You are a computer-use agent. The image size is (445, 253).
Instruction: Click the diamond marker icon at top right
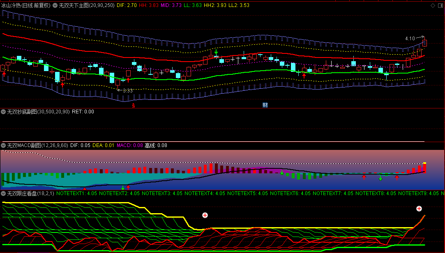(x=433, y=5)
